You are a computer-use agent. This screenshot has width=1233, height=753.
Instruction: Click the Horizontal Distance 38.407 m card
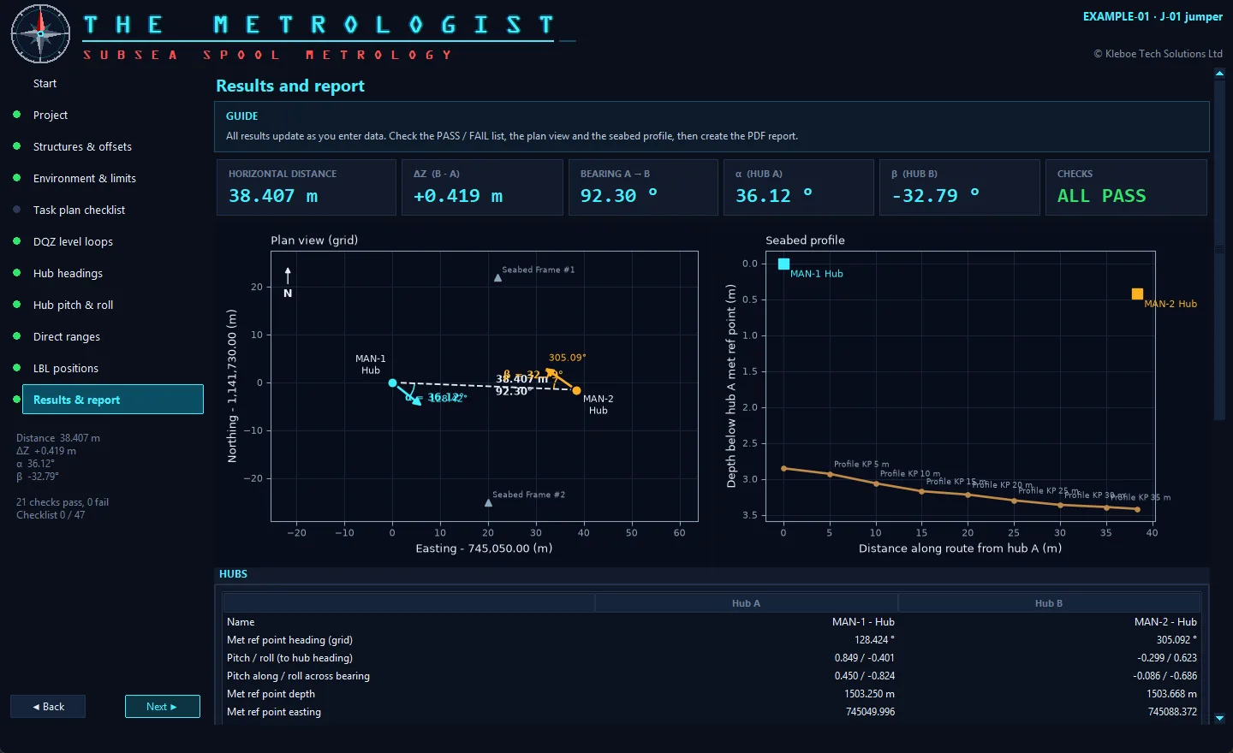(x=306, y=187)
